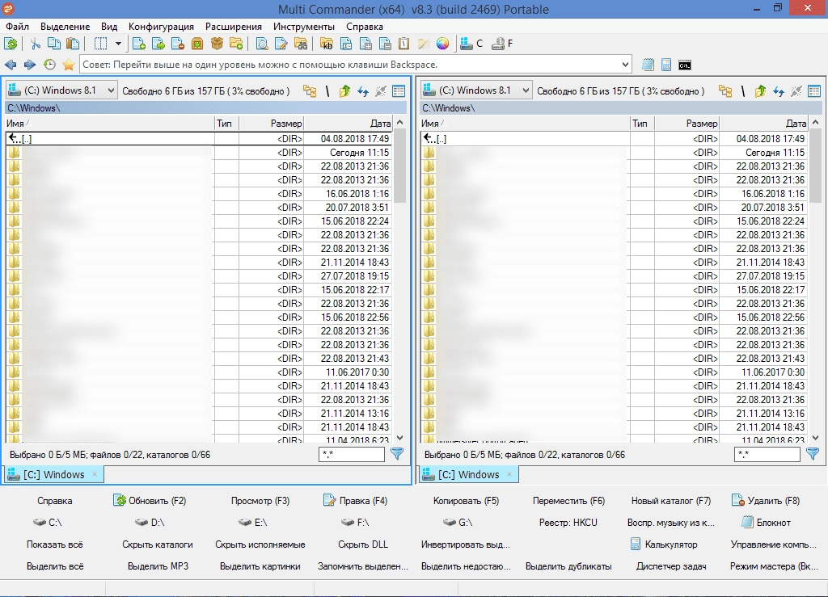Click the Refresh icon in main toolbar
Screen dimensions: 828x597
11,44
